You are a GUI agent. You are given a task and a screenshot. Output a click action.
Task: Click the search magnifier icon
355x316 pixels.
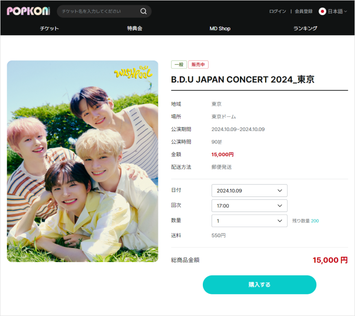coord(143,12)
